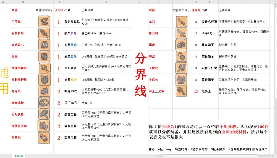Select the 白垩纪 name cell
277x158 pixels.
[23, 138]
